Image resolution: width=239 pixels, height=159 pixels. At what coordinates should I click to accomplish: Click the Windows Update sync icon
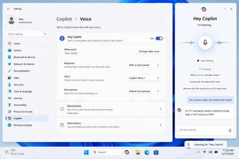pyautogui.click(x=10, y=125)
